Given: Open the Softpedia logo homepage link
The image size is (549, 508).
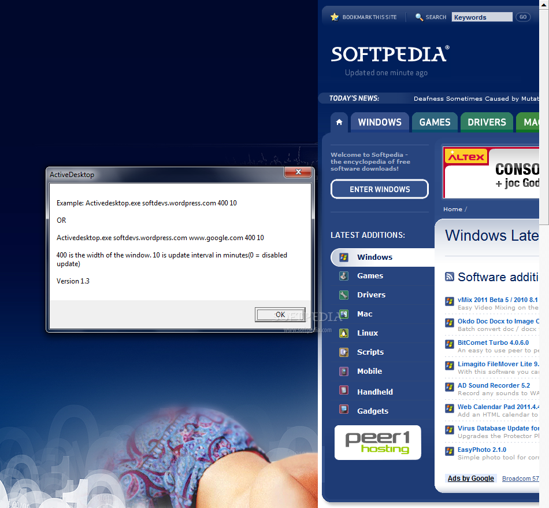Looking at the screenshot, I should (390, 54).
